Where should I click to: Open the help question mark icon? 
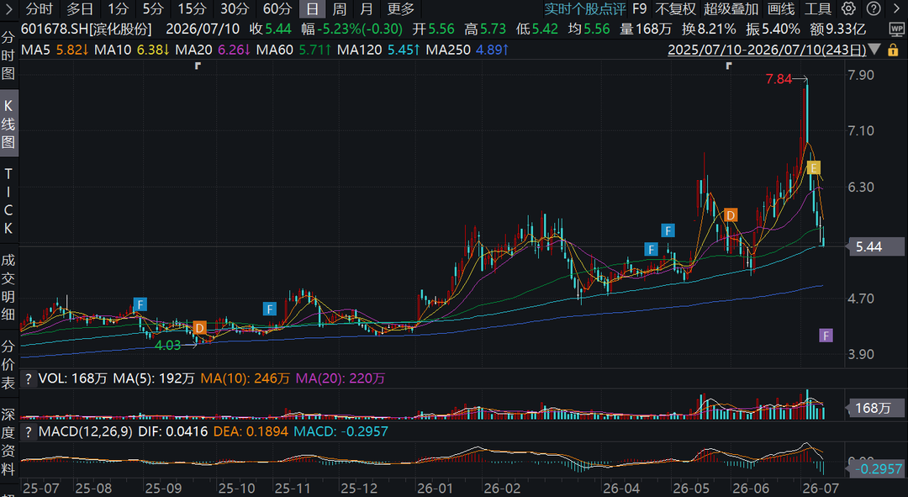click(874, 8)
